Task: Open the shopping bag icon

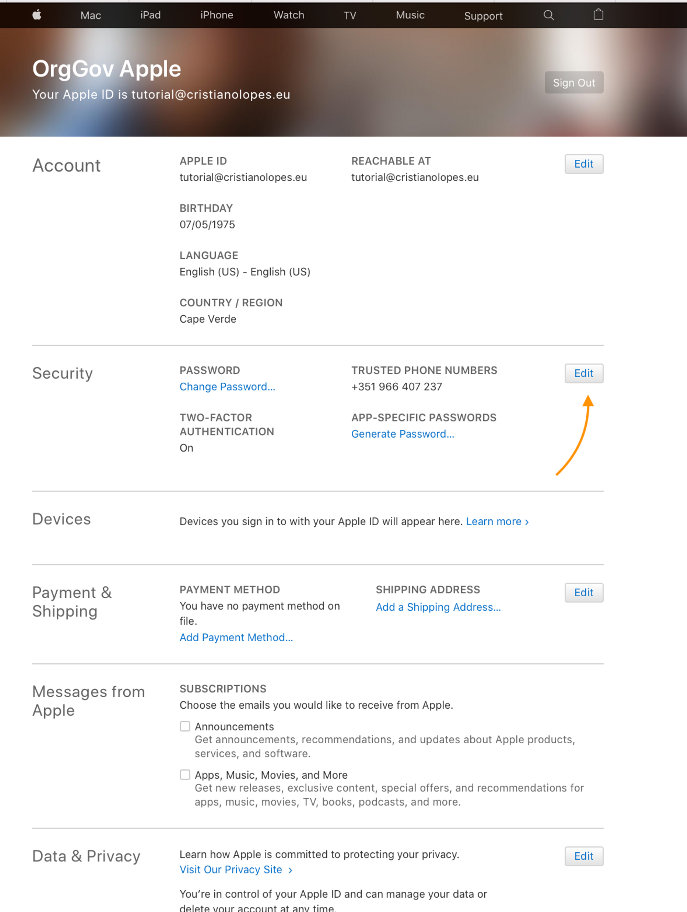Action: [x=598, y=15]
